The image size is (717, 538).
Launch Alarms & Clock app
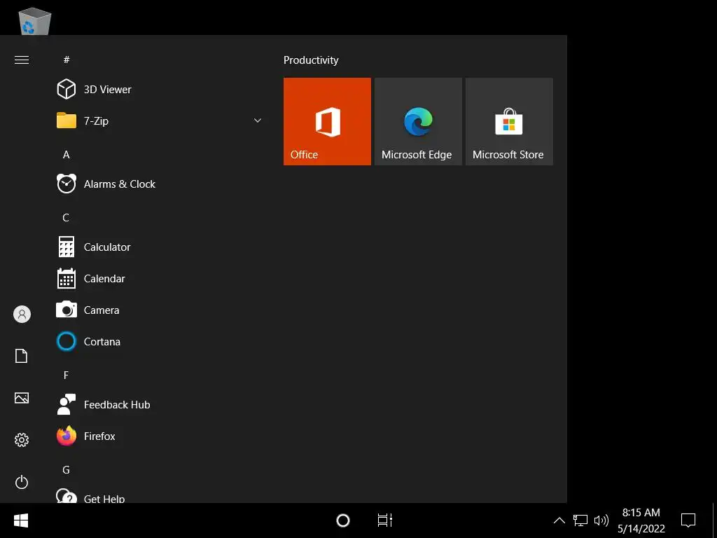[x=158, y=184]
